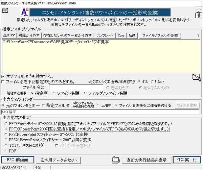Click the 貼付 paste button
203x170 pixels.
click(x=132, y=35)
